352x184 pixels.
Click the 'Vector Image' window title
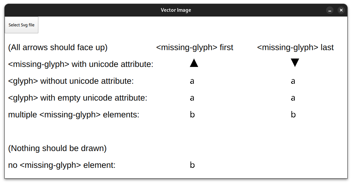tap(176, 10)
